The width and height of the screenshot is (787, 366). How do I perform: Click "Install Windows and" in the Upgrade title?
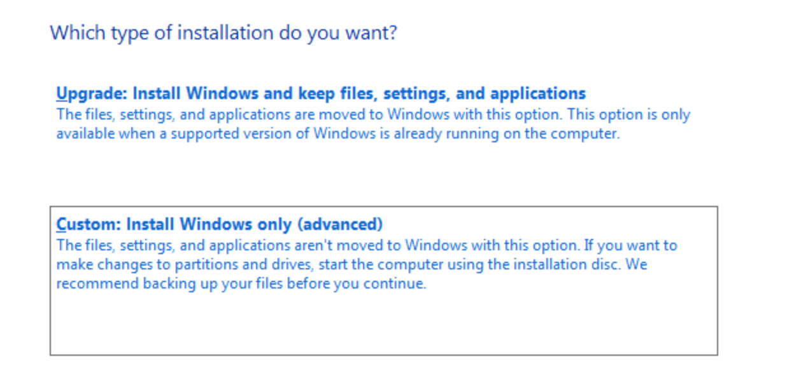click(x=214, y=94)
